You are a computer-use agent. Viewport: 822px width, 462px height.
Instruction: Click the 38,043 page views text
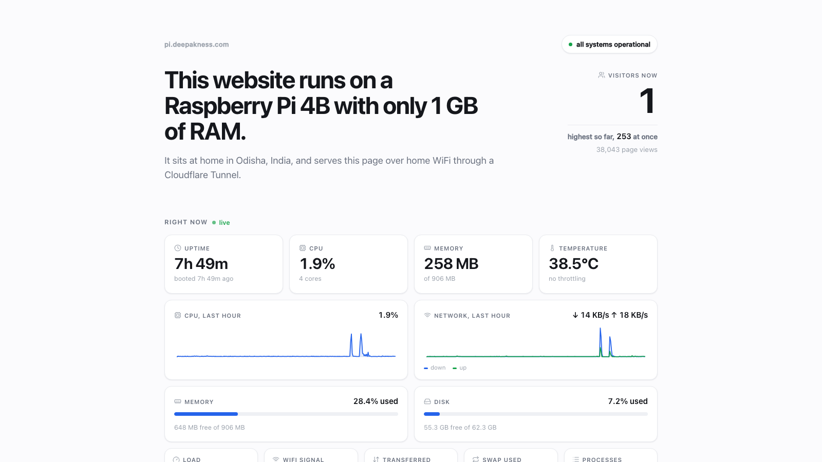(x=627, y=150)
